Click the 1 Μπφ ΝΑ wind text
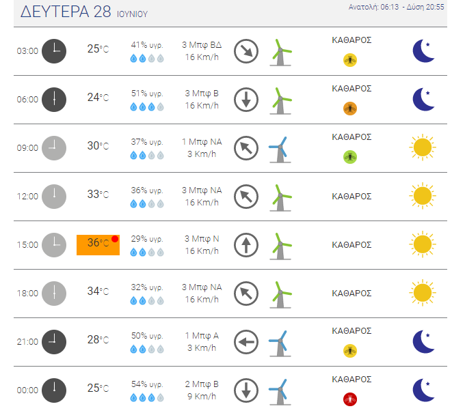The width and height of the screenshot is (452, 413). pyautogui.click(x=202, y=142)
